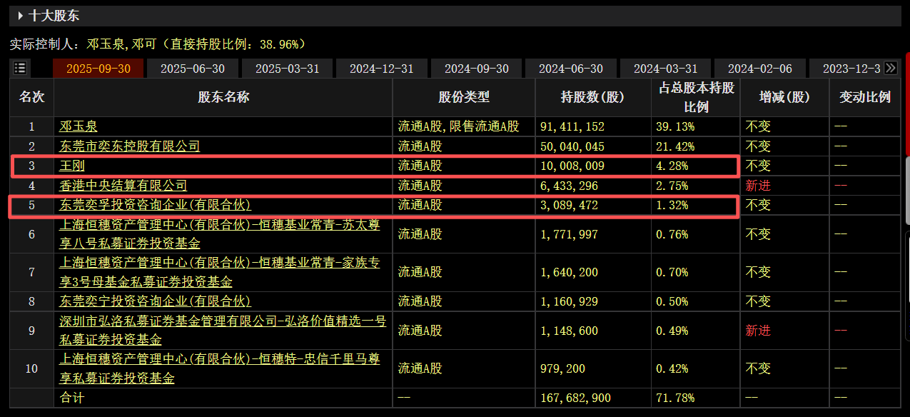Image resolution: width=910 pixels, height=417 pixels.
Task: Open the date list menu icon
Action: [20, 68]
